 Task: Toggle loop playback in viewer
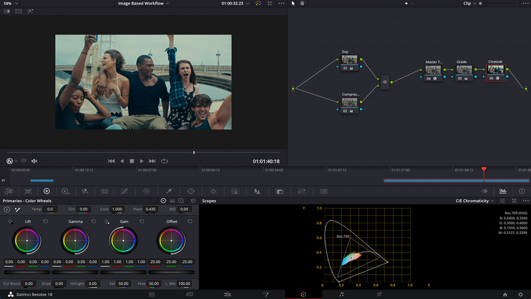pyautogui.click(x=165, y=161)
